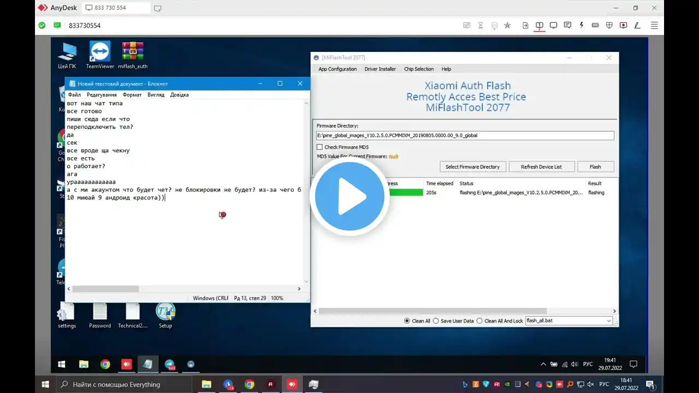
Task: Click the local Windows Start button
Action: pos(46,384)
